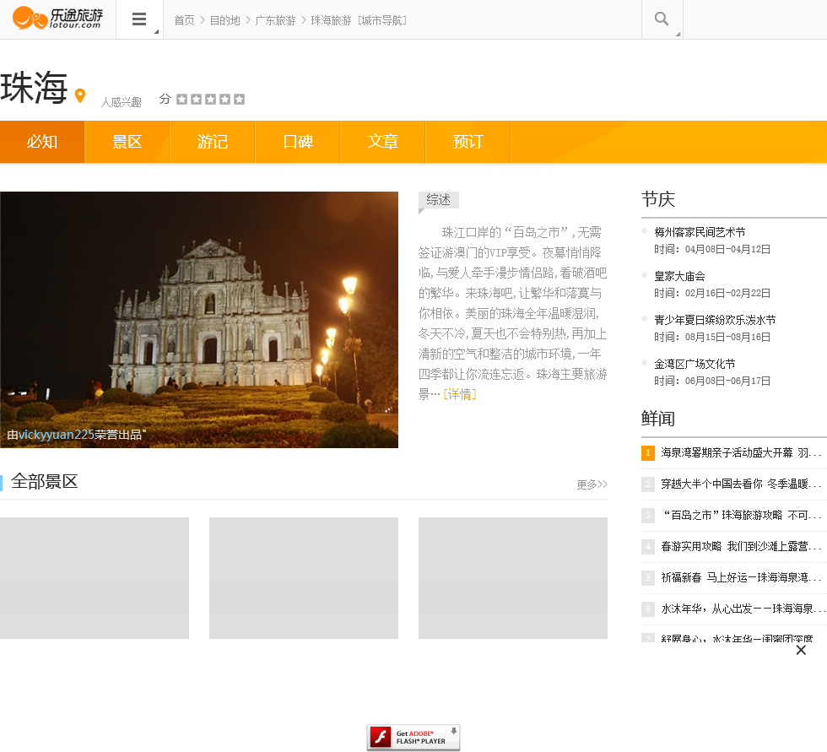Click the first rating star
Viewport: 827px width, 752px height.
[x=182, y=99]
